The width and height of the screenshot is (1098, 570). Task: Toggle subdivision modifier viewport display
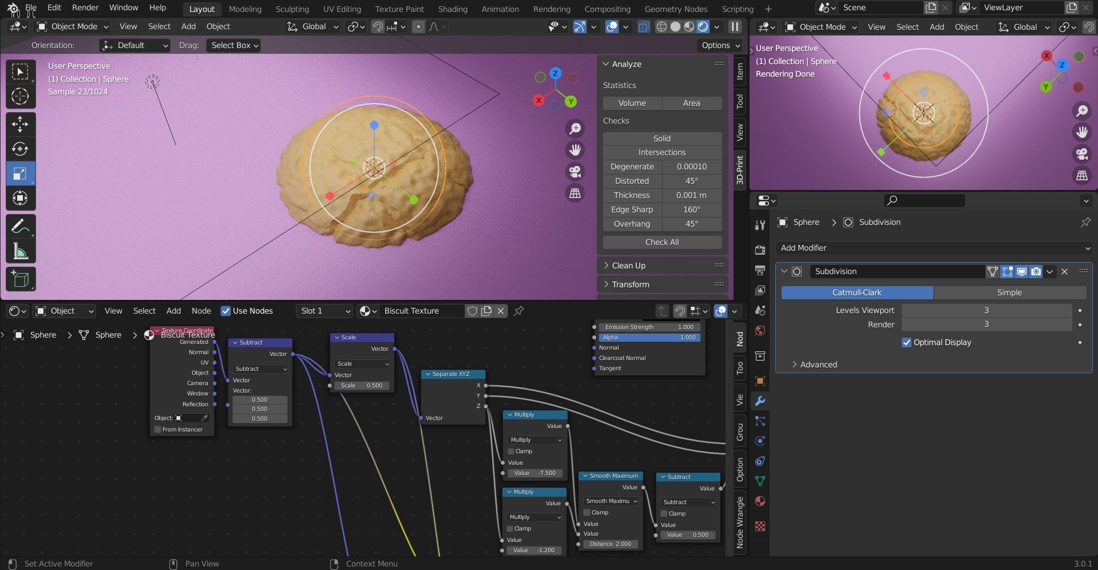1021,271
